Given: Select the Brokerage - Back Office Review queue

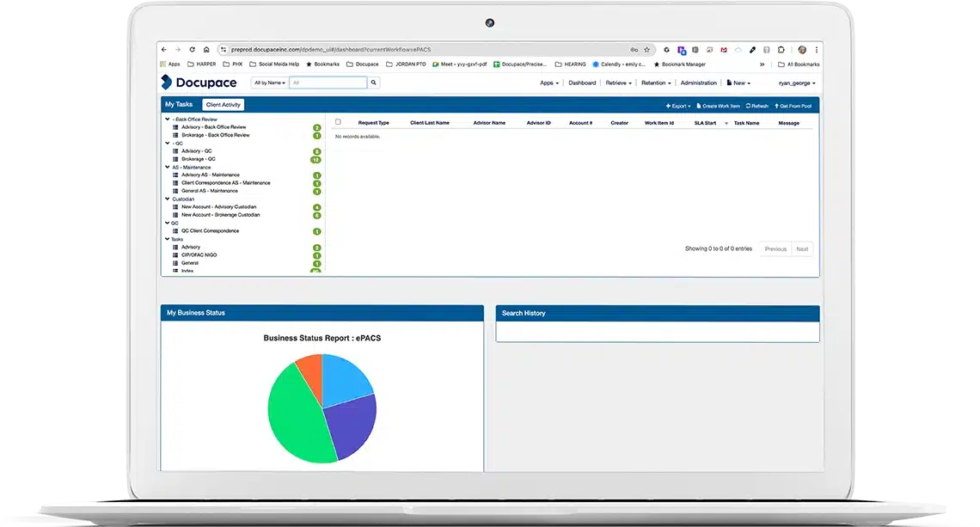Looking at the screenshot, I should [215, 135].
